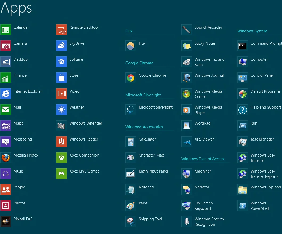282x234 pixels.
Task: Launch the Paint icon
Action: pos(130,206)
